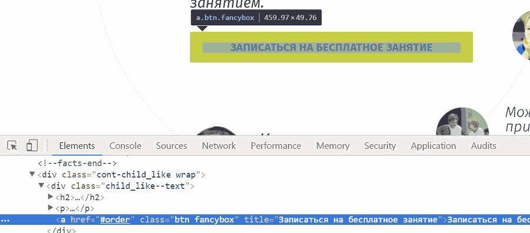Collapse the cont-child_like wrap div node
This screenshot has height=233, width=530.
[32, 175]
